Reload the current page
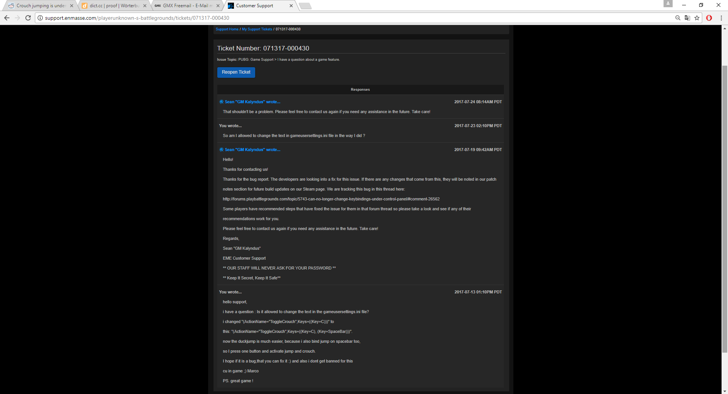The width and height of the screenshot is (728, 394). [x=28, y=18]
